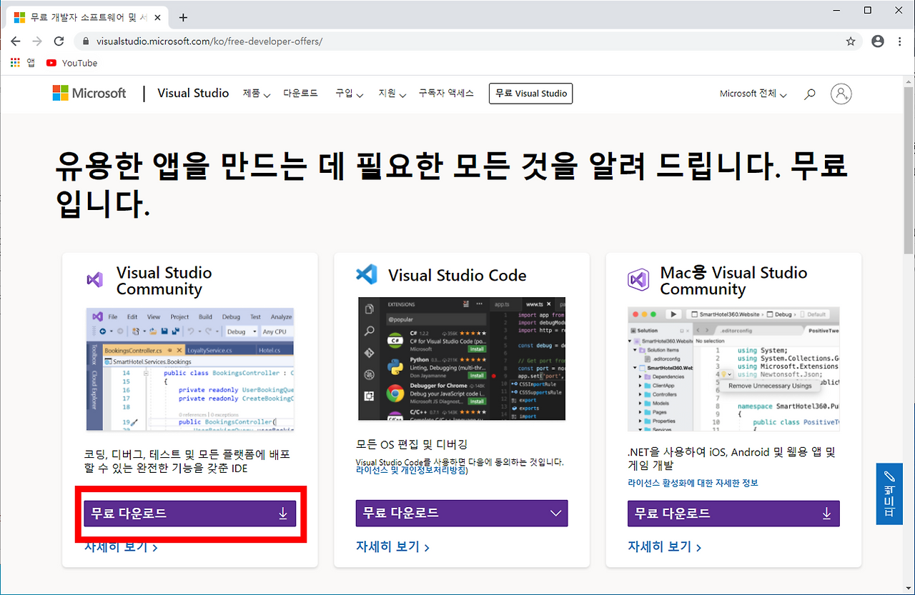Select the 'Mac용 Visual Studio Community' heading
This screenshot has width=915, height=595.
(733, 281)
